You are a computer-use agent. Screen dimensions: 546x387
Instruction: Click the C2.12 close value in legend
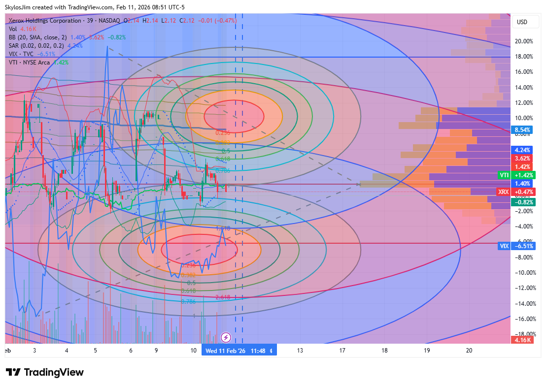(187, 21)
